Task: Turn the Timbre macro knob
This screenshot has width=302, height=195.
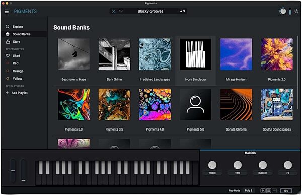Action: pyautogui.click(x=212, y=165)
